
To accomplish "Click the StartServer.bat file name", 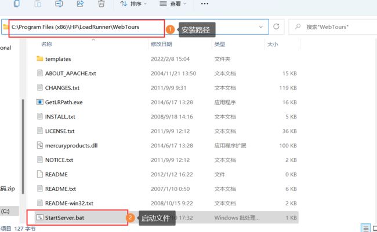I will pos(65,218).
